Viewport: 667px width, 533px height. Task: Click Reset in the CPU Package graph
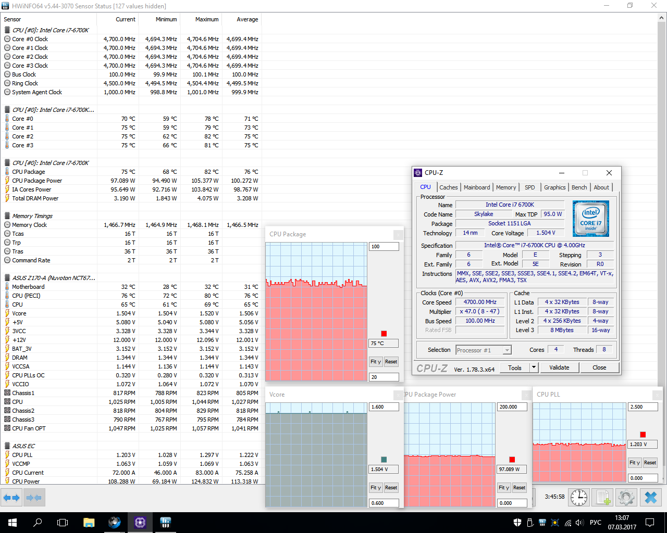click(391, 362)
